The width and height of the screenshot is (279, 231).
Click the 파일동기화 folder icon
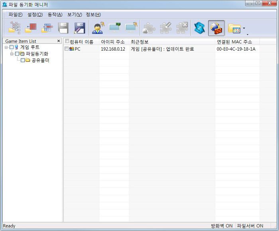pos(22,53)
